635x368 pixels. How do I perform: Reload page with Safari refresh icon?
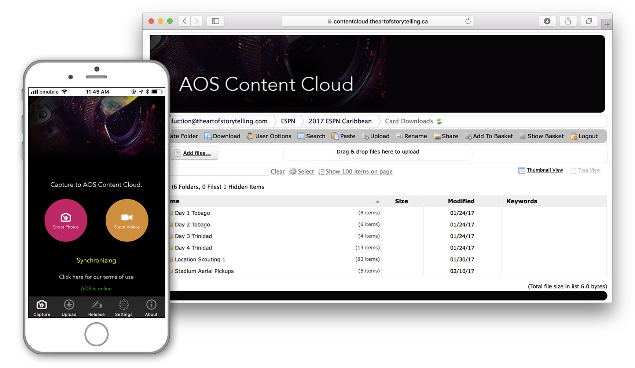pyautogui.click(x=468, y=21)
